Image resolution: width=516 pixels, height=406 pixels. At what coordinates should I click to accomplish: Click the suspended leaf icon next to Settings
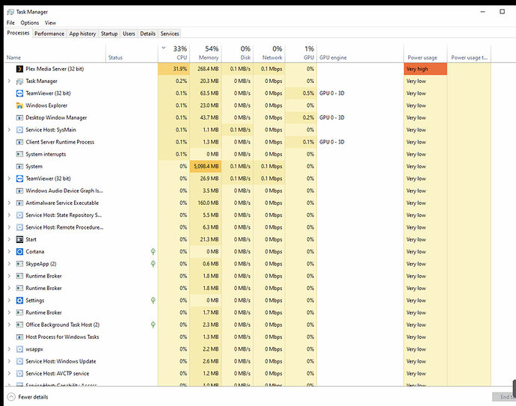[x=153, y=300]
